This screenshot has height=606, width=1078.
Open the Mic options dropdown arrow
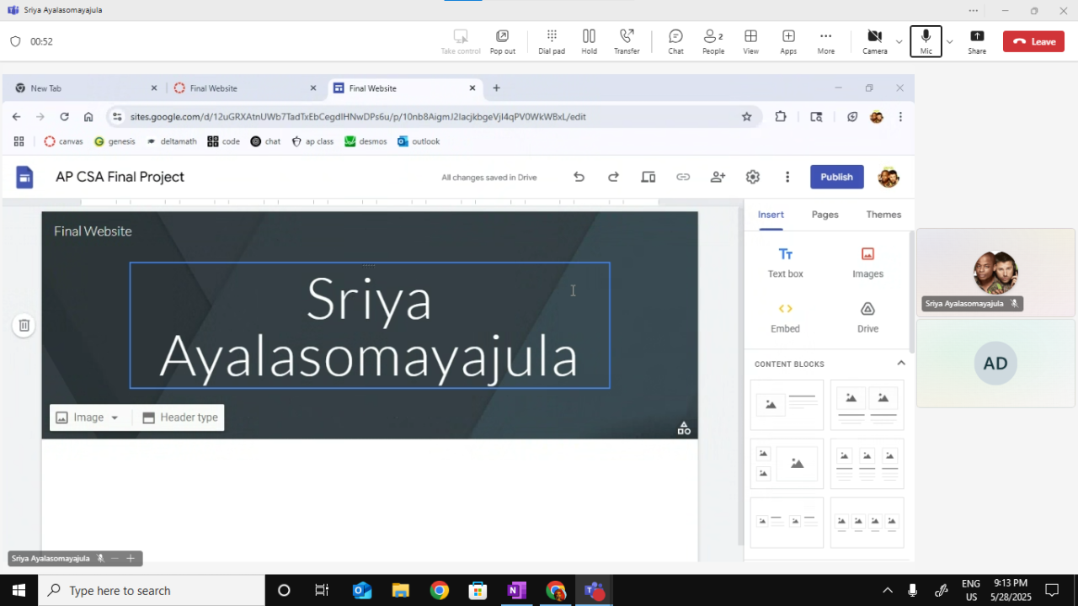pyautogui.click(x=950, y=41)
